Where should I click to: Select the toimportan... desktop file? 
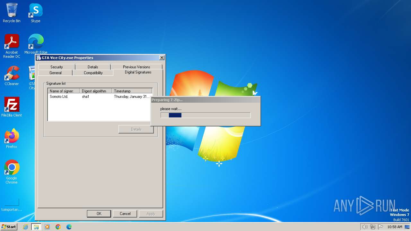(x=12, y=205)
